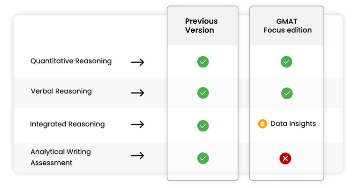Click the Integrated Reasoning row label
The height and width of the screenshot is (188, 357).
(67, 124)
